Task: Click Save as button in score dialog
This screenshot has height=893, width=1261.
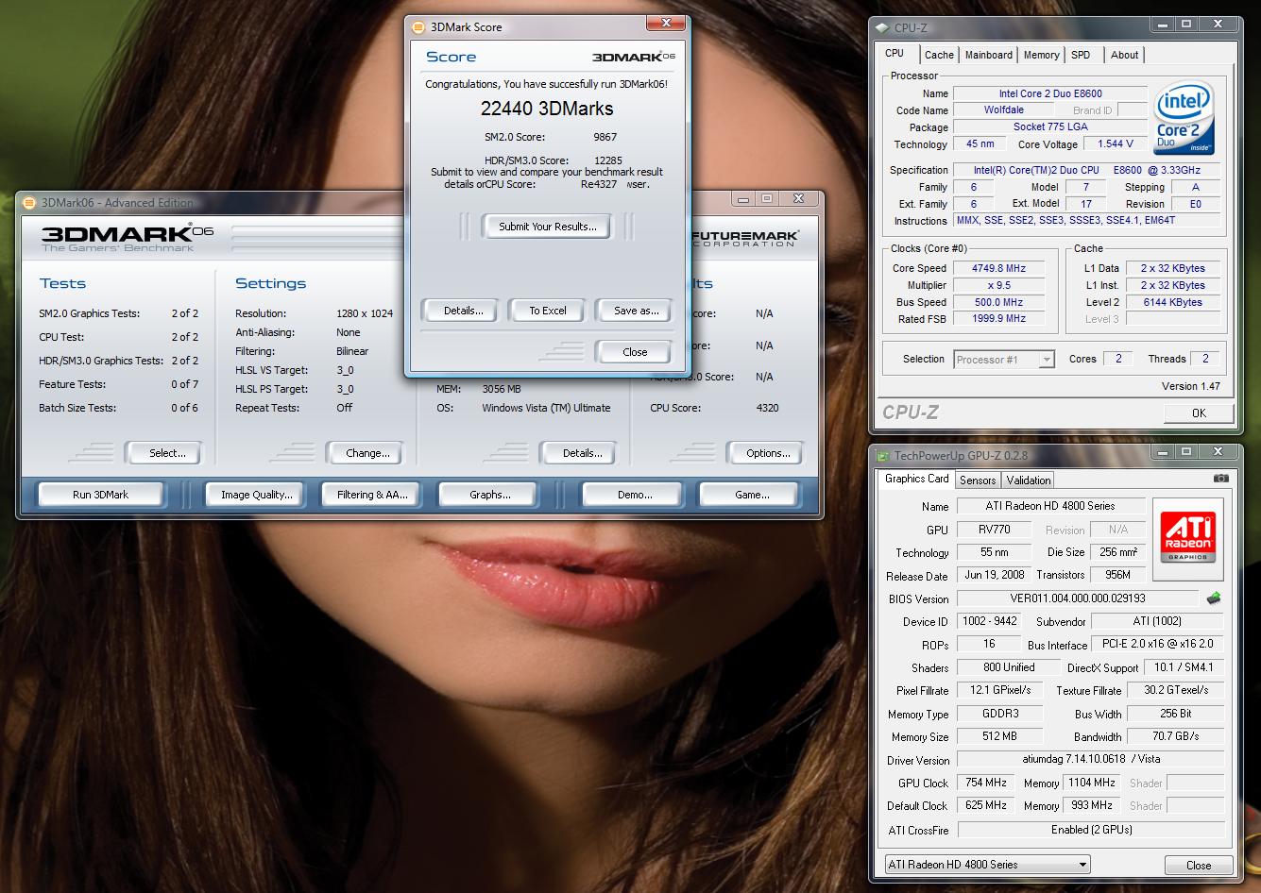Action: [x=636, y=311]
